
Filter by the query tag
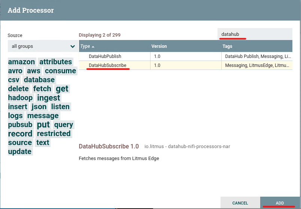coord(64,125)
